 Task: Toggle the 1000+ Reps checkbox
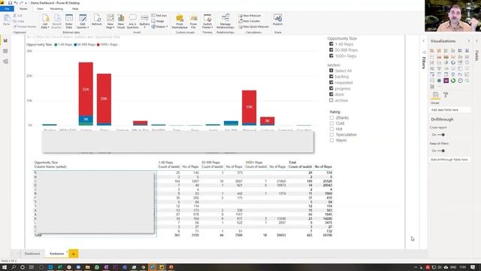coord(331,56)
